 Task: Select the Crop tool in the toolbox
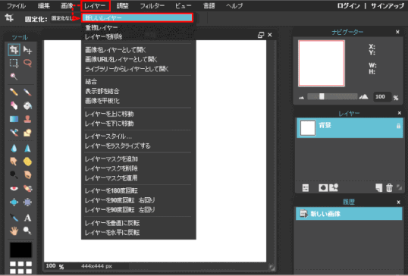[x=14, y=50]
